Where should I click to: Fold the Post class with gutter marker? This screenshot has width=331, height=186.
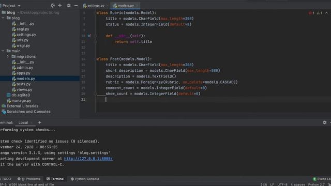point(95,59)
